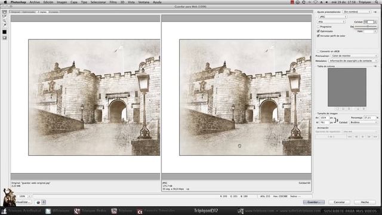Toggle slice visibility icon
Screen dimensions: 382x215
[x=4, y=38]
